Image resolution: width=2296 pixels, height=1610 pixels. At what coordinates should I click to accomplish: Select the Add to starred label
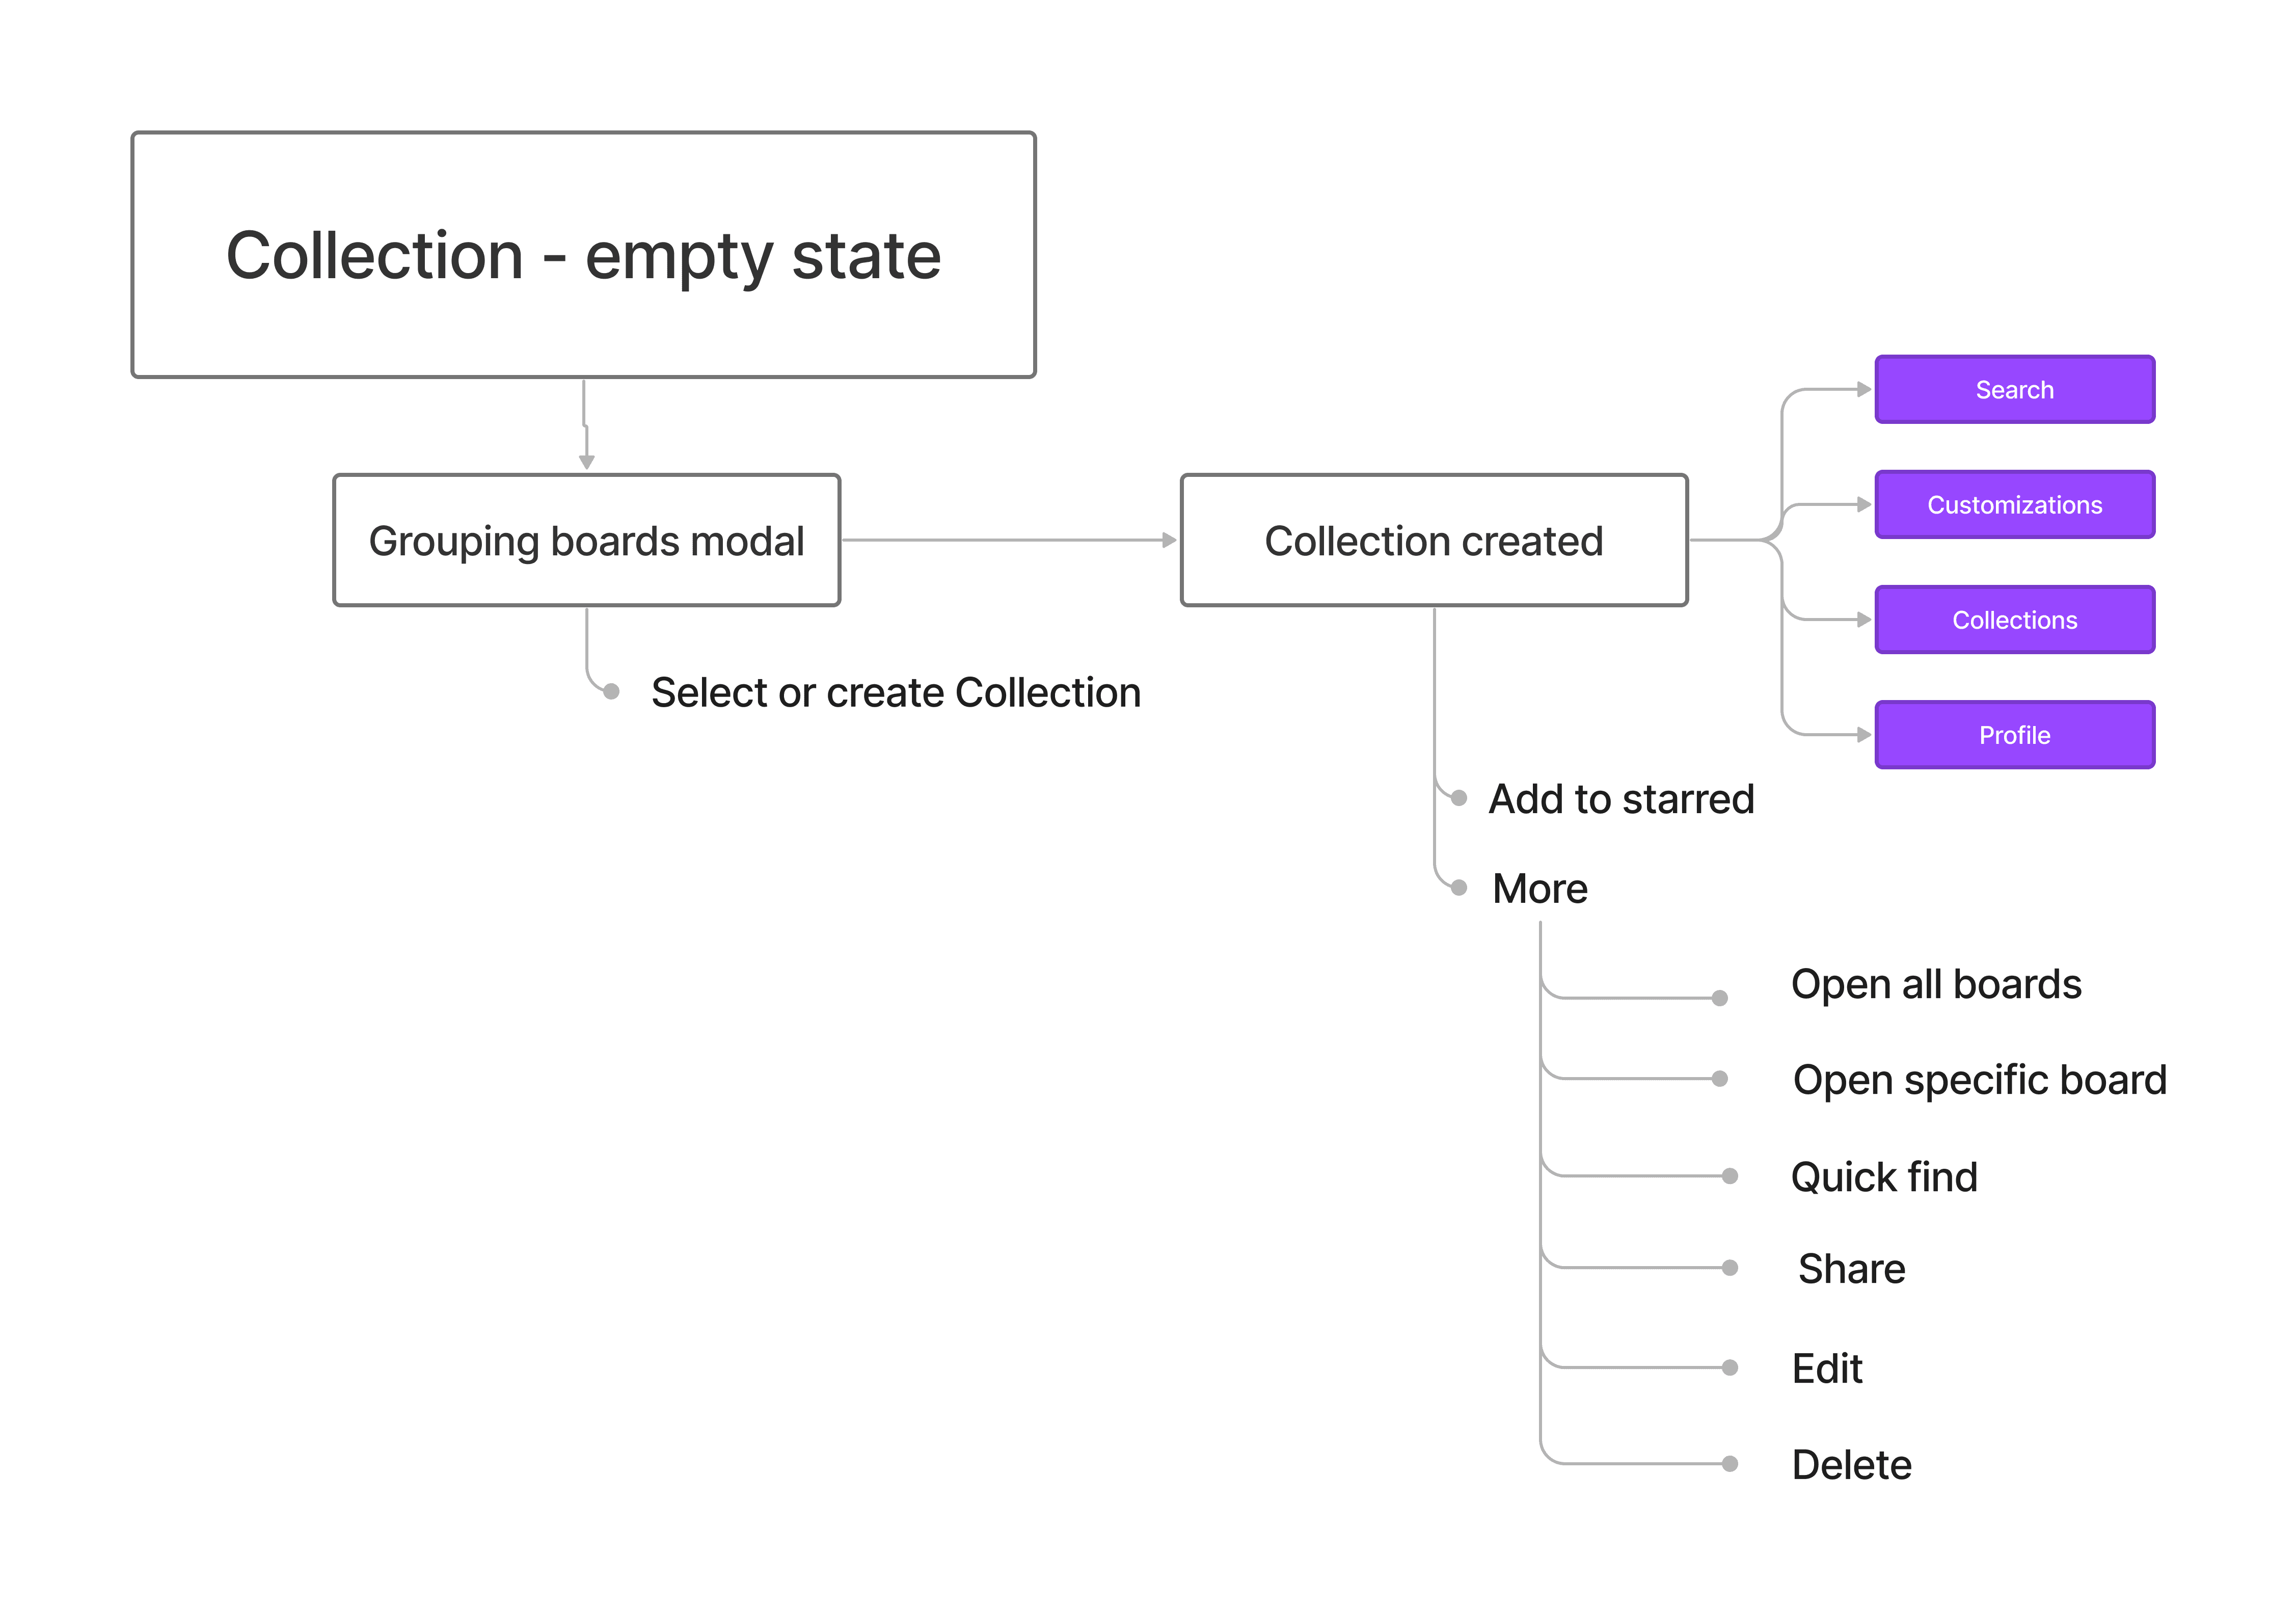[x=1621, y=798]
